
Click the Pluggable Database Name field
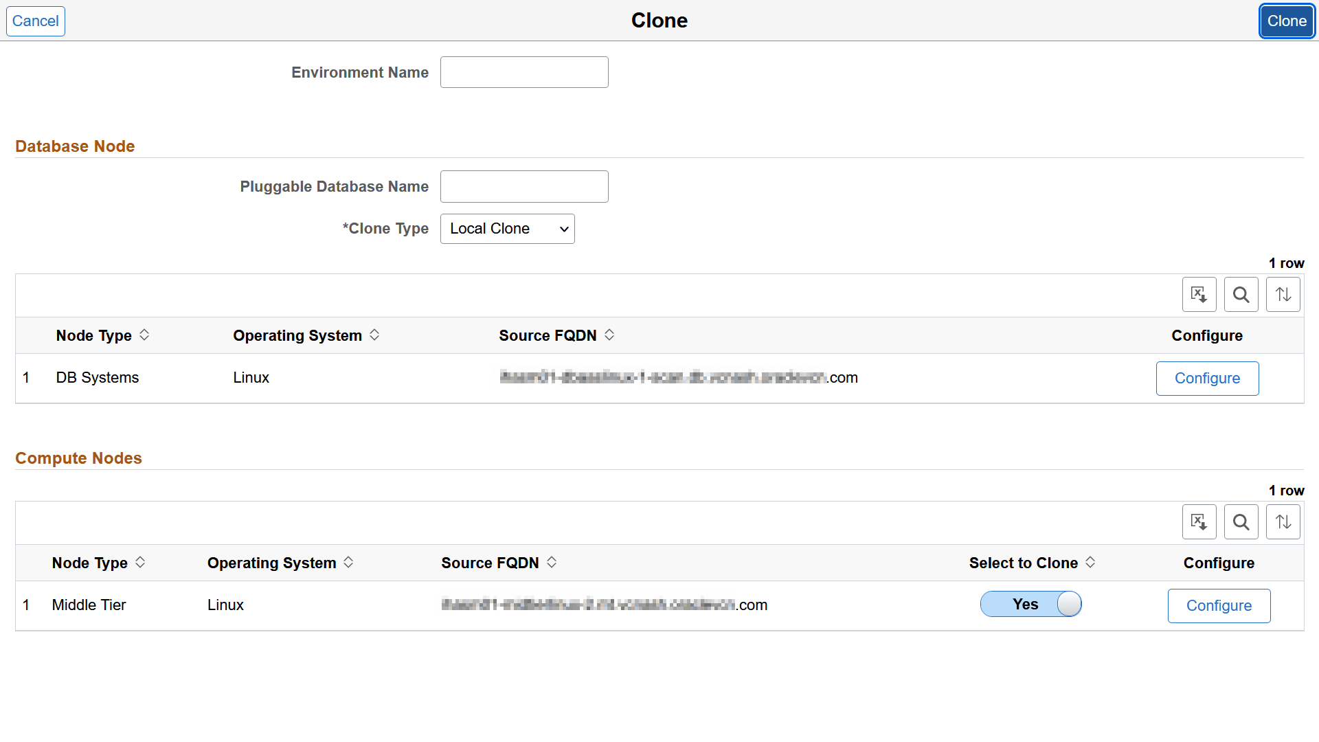tap(523, 186)
